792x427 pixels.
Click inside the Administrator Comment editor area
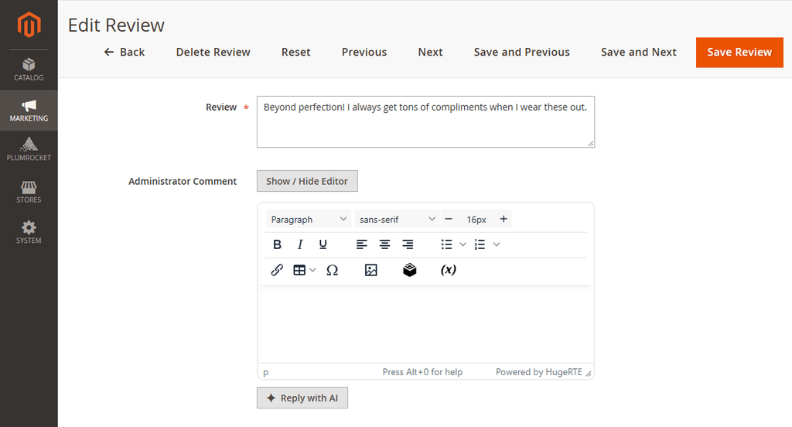(x=426, y=324)
